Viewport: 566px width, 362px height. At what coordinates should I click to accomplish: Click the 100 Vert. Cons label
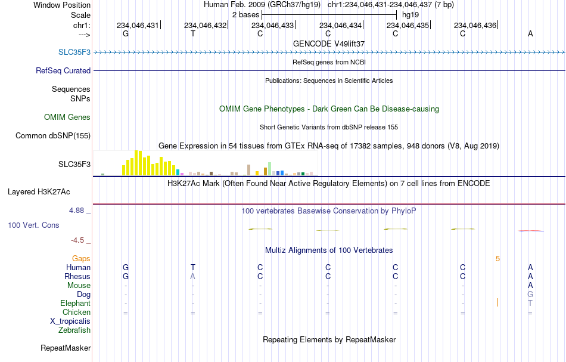33,225
